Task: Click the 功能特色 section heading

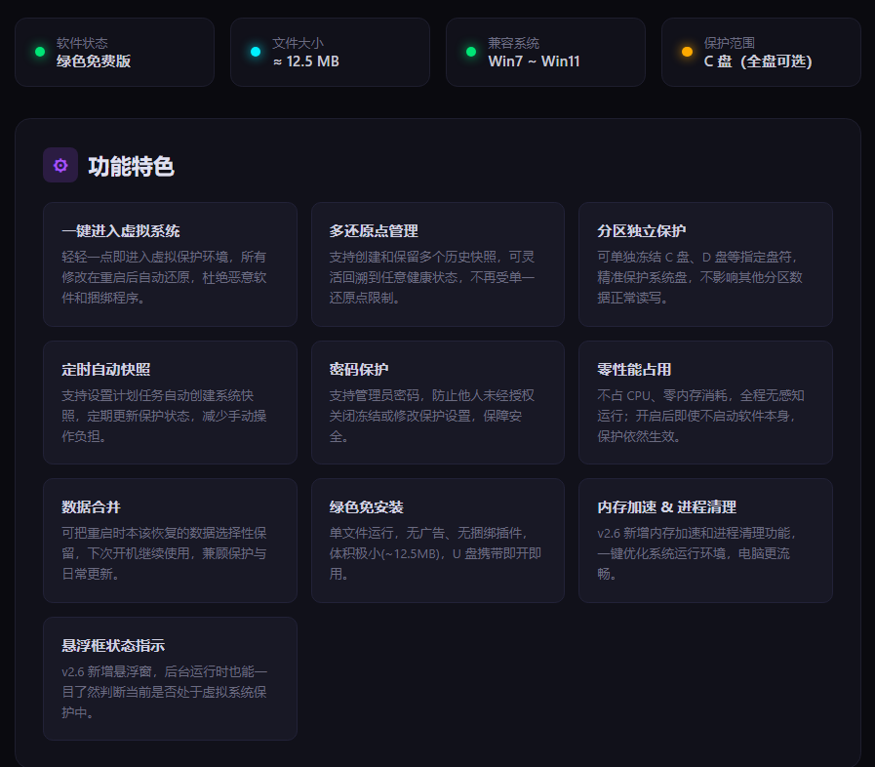Action: click(x=131, y=166)
